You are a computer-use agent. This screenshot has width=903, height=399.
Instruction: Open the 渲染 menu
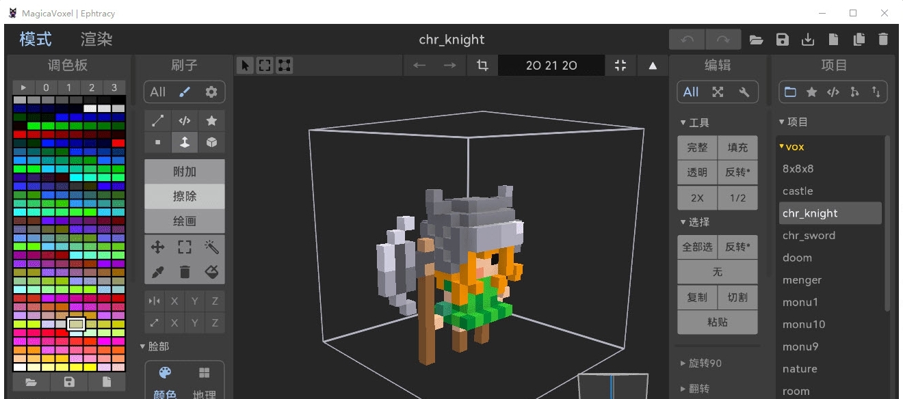coord(95,39)
